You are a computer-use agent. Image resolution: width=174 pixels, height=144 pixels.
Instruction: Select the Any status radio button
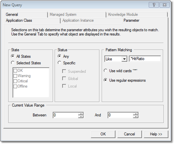pos(59,56)
